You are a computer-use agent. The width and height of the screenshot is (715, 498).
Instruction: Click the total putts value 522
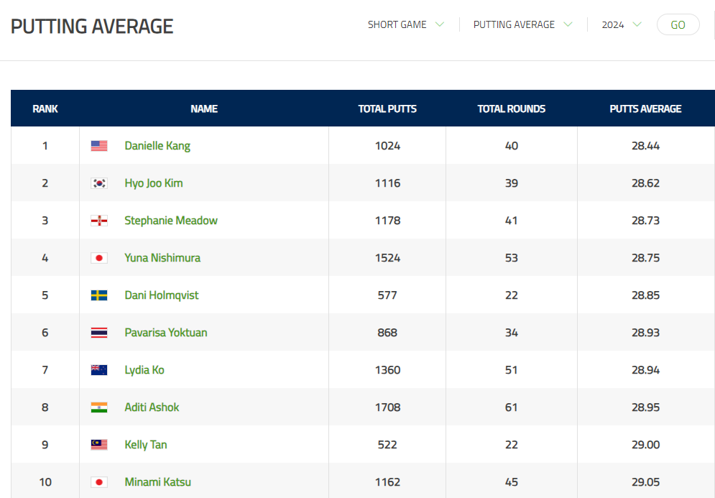(387, 445)
